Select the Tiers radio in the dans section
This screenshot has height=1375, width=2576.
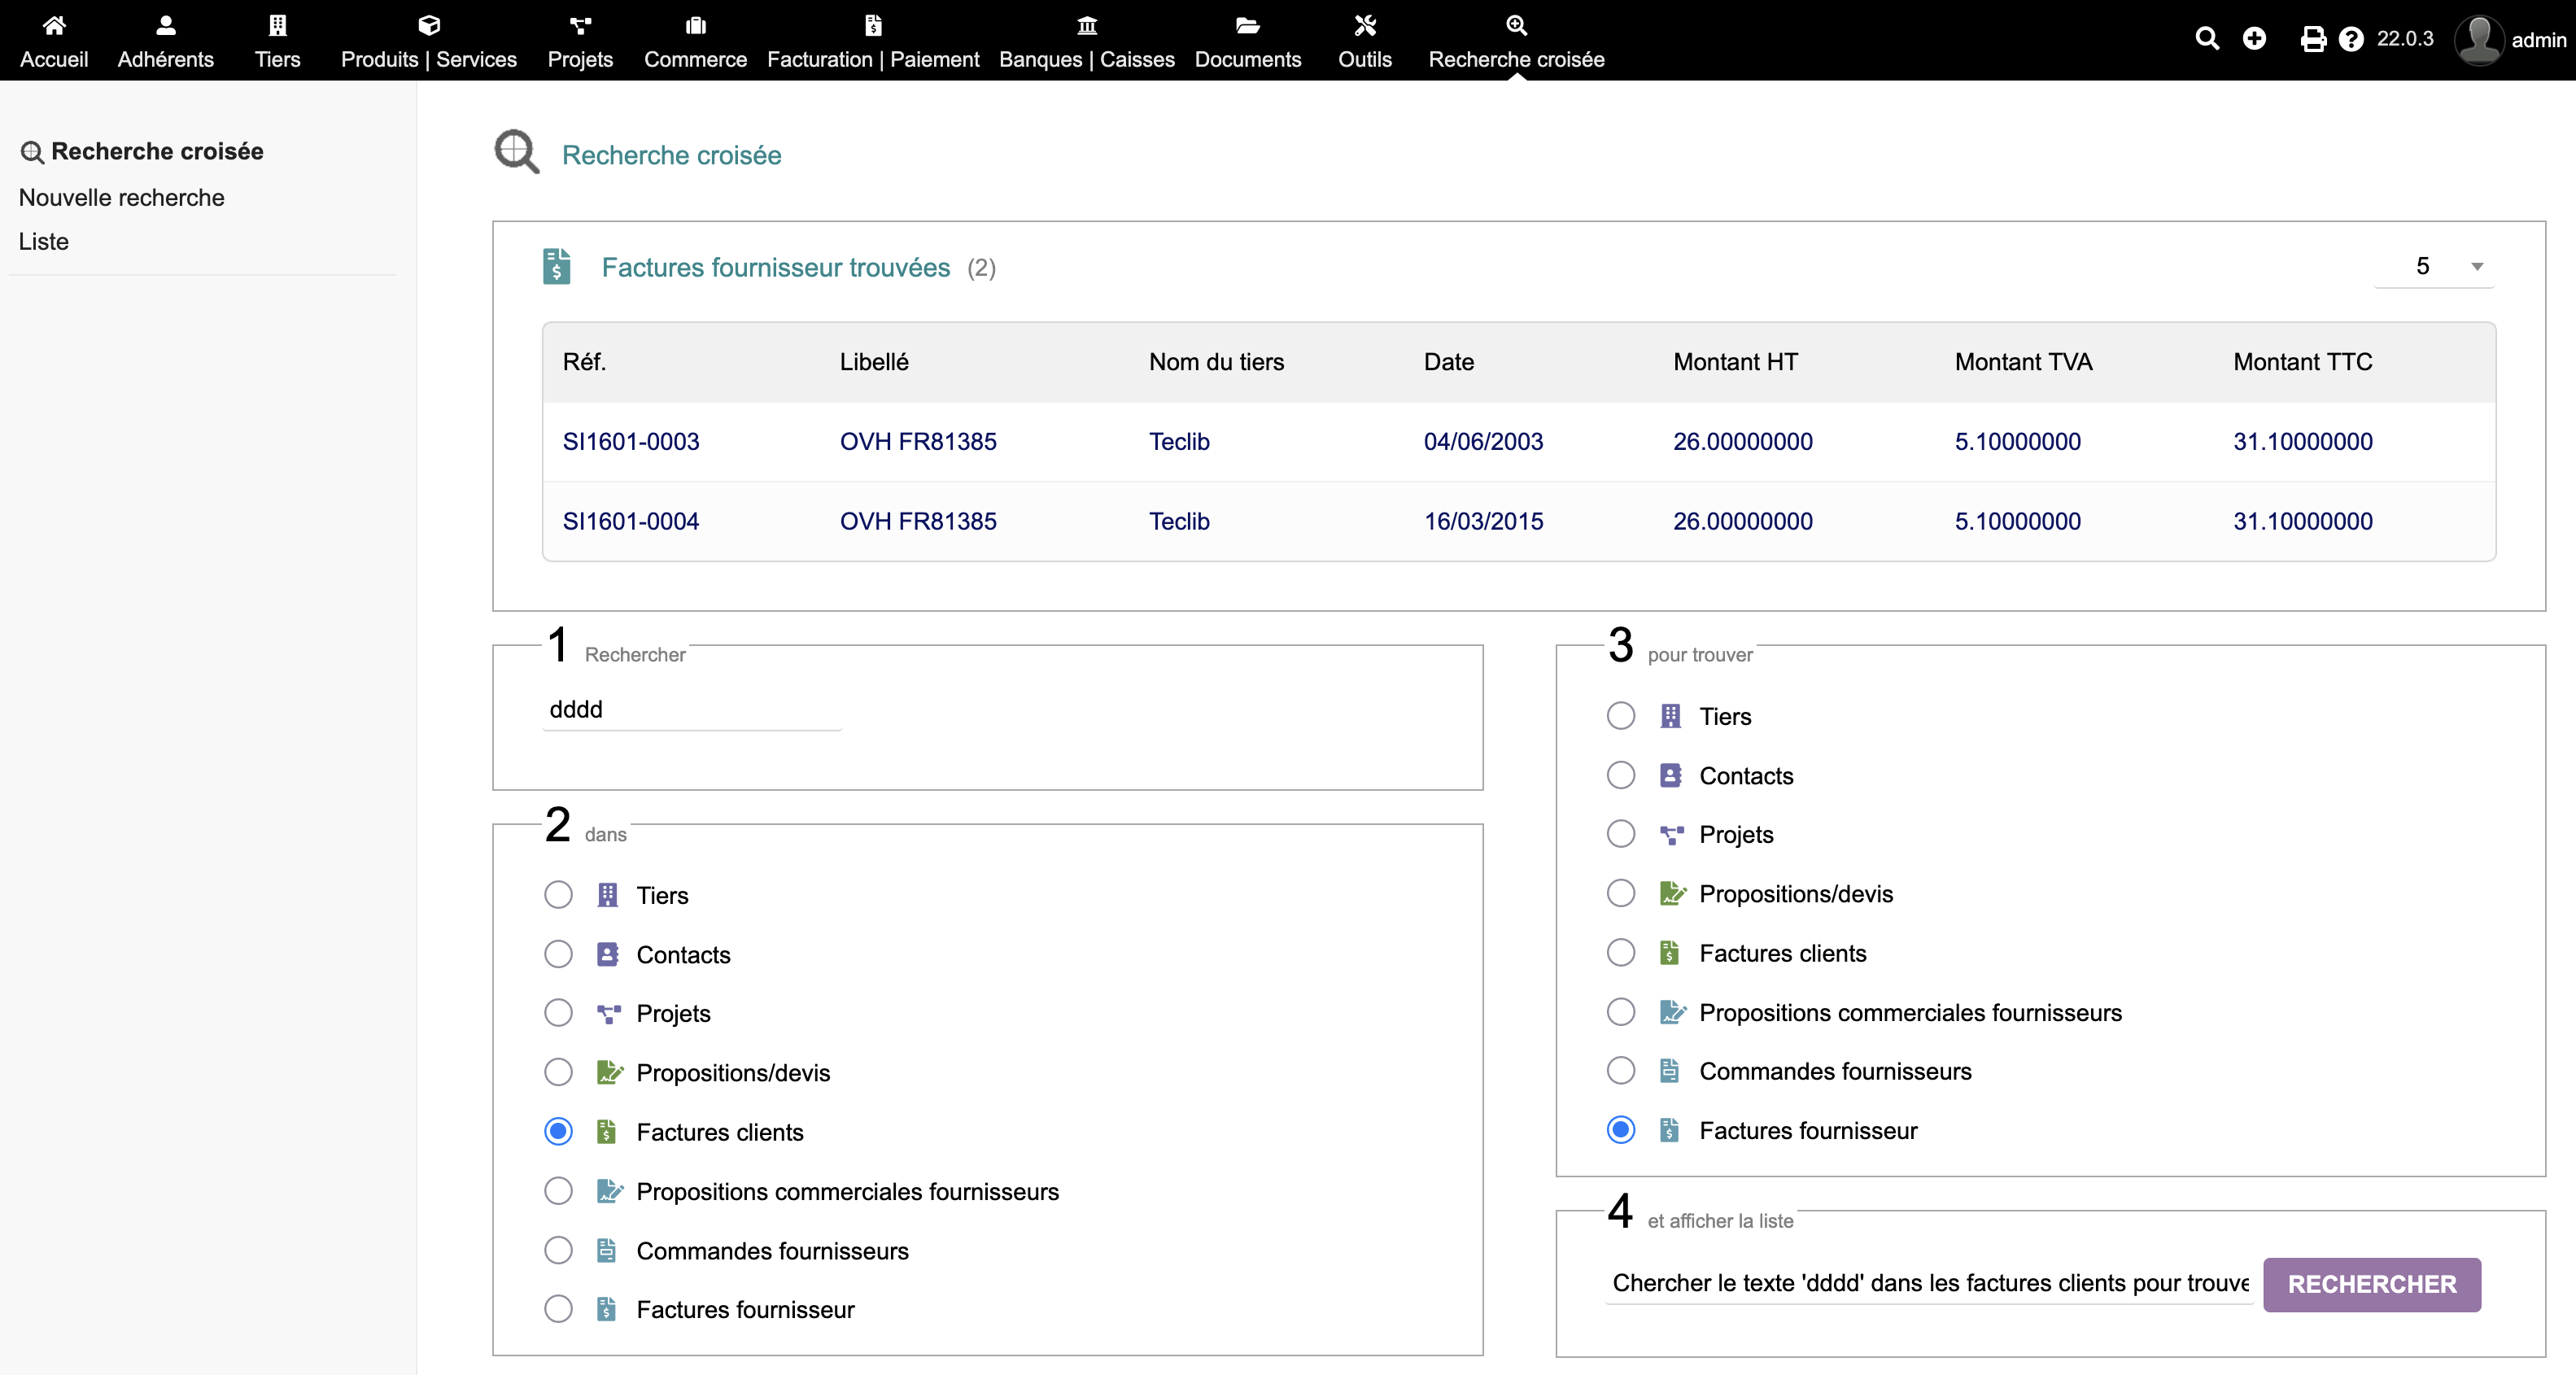tap(558, 895)
